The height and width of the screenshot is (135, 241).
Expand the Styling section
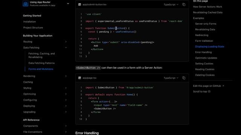66,88
